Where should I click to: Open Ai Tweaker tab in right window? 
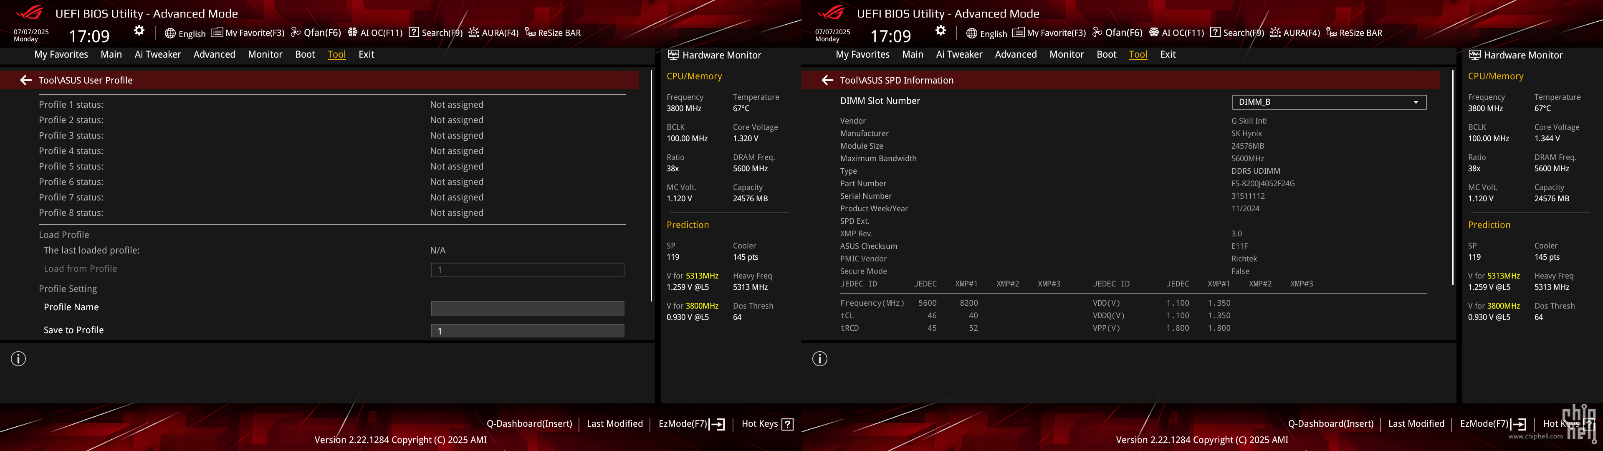point(960,55)
